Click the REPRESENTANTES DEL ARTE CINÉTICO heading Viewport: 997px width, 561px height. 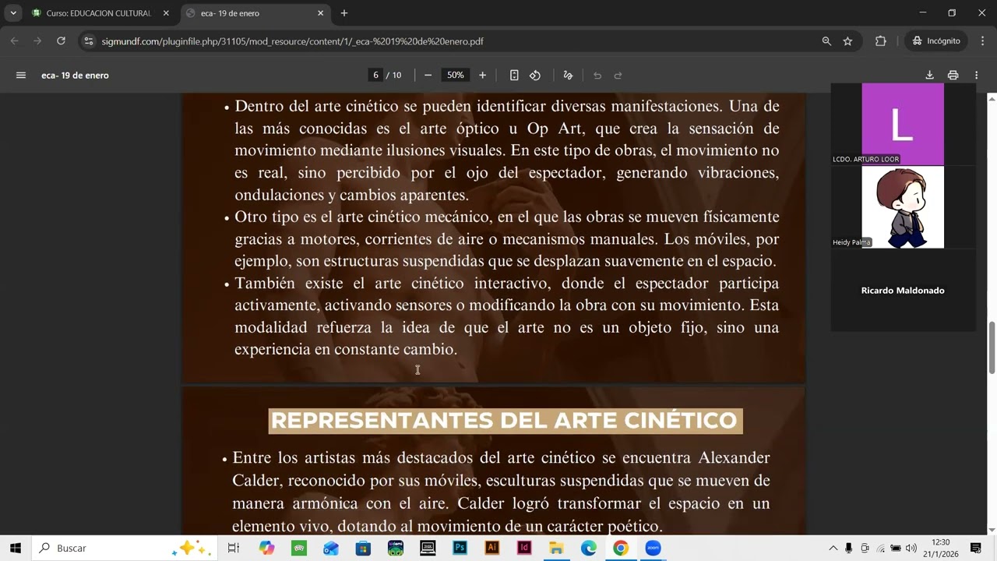(505, 421)
